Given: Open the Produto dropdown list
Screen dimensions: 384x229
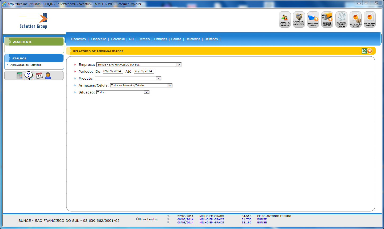Looking at the screenshot, I should tap(158, 78).
